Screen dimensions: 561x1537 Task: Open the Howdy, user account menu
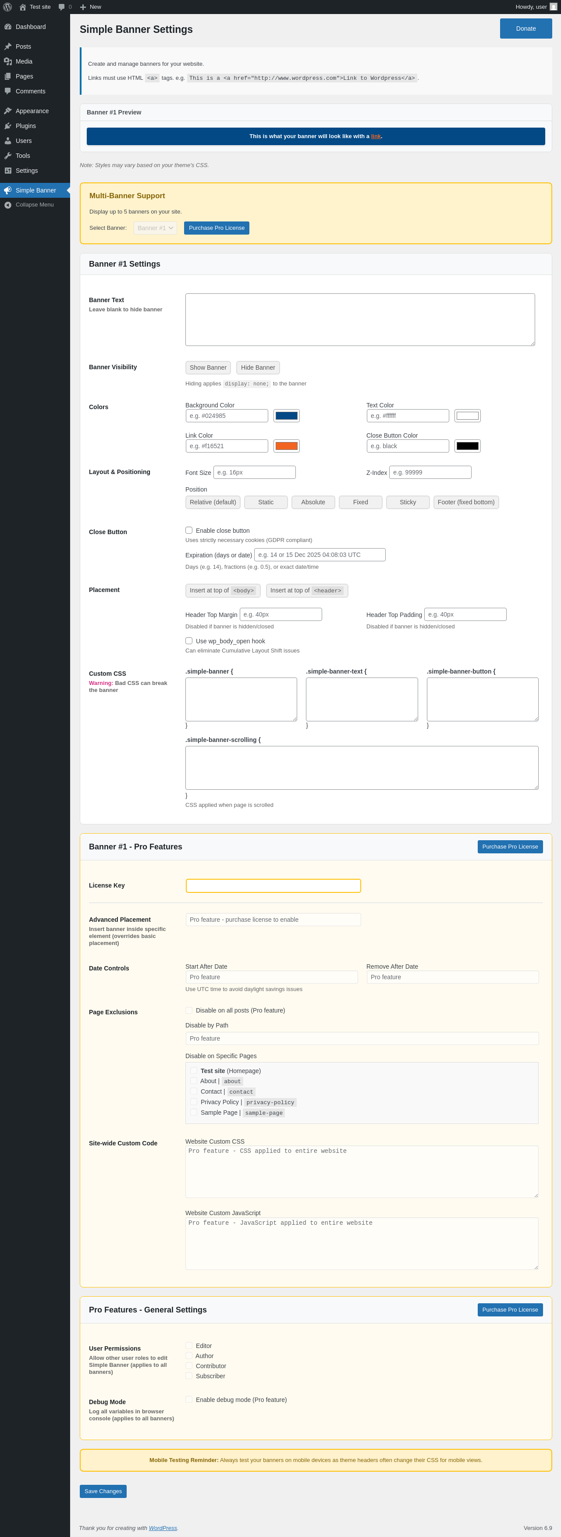pos(536,7)
